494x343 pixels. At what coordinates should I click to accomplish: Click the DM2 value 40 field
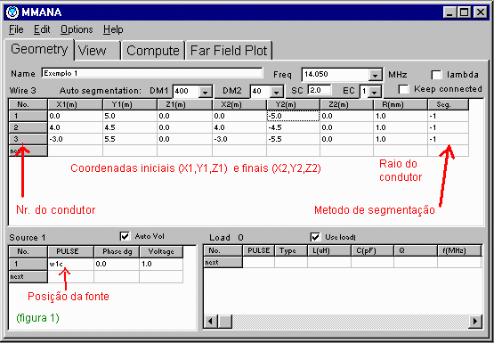(x=261, y=92)
